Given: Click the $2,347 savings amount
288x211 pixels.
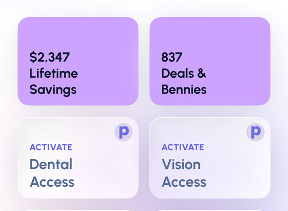Looking at the screenshot, I should coord(50,57).
